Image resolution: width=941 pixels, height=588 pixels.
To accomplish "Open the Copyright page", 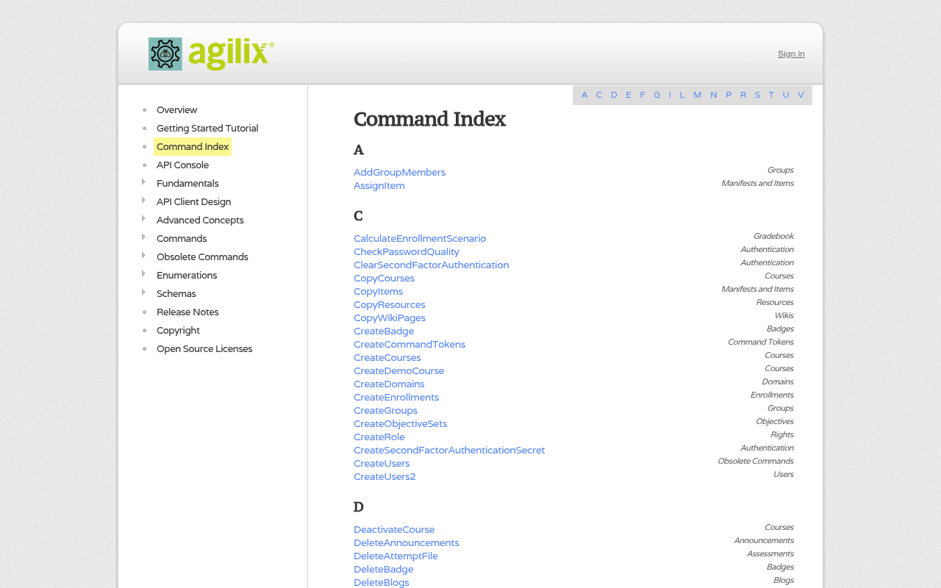I will point(178,330).
